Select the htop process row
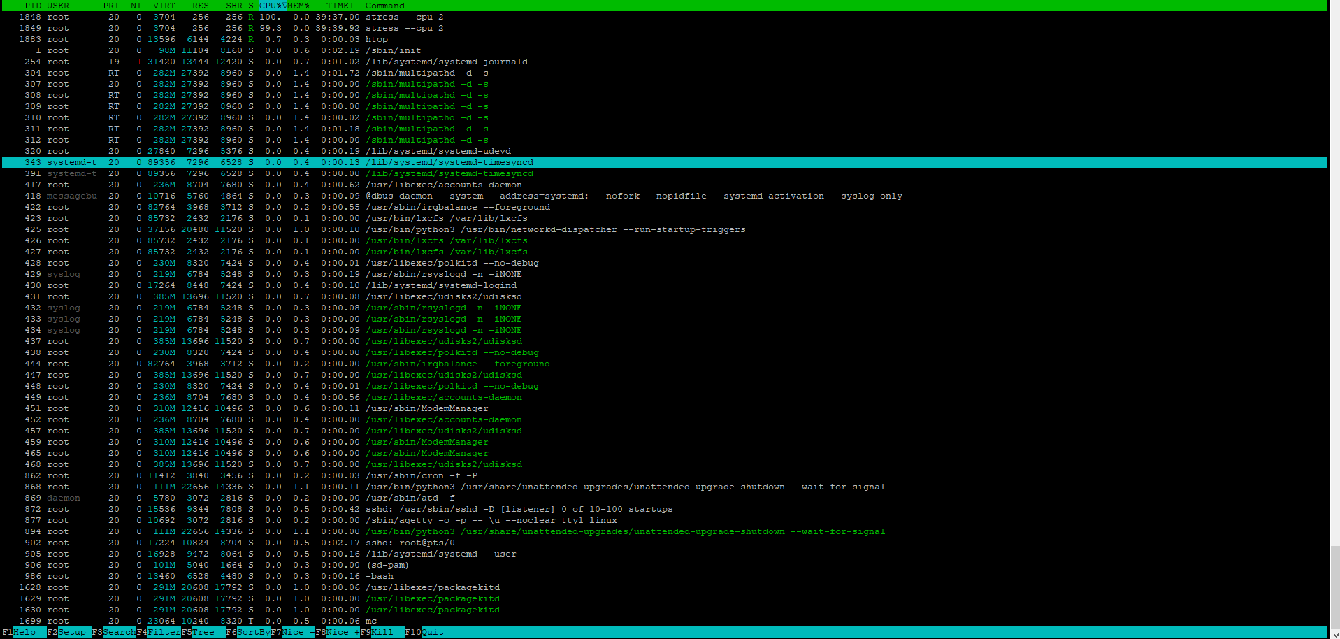Screen dimensions: 1340x639 (664, 39)
